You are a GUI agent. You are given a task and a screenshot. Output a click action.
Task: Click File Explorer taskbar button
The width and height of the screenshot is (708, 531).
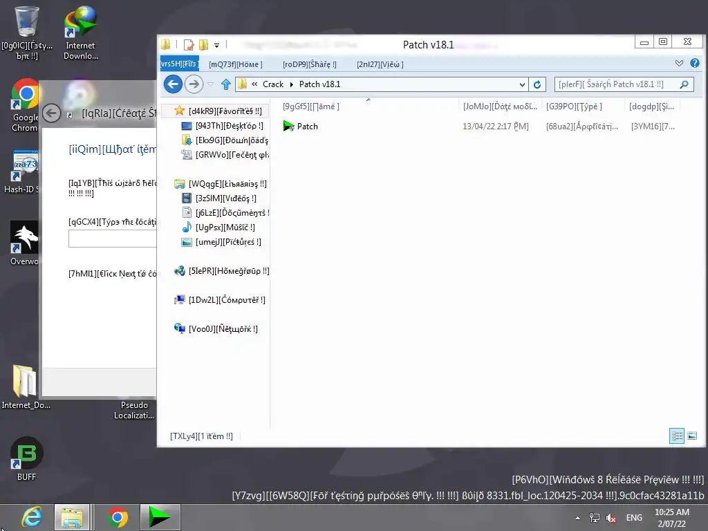[72, 517]
